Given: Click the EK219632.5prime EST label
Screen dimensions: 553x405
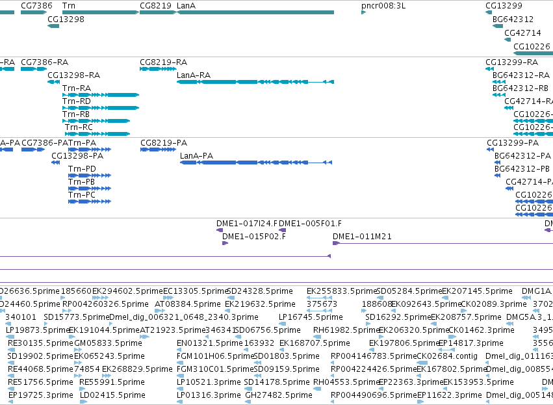Looking at the screenshot, I should pyautogui.click(x=261, y=304).
